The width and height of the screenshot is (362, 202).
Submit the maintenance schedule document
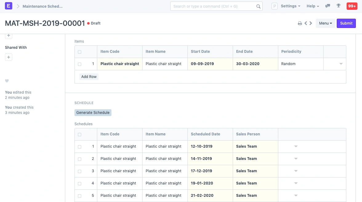tap(346, 23)
